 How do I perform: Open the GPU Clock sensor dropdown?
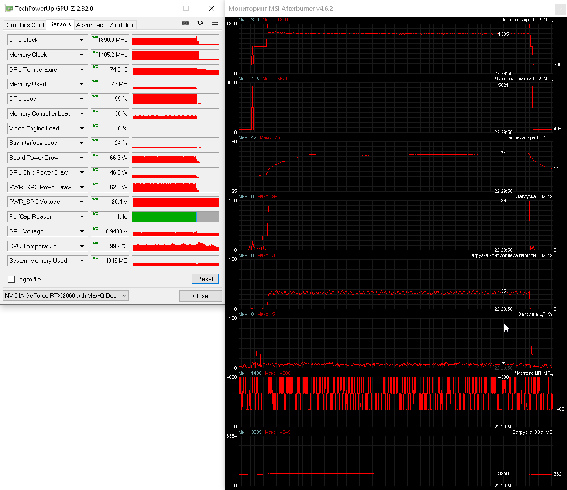[82, 40]
